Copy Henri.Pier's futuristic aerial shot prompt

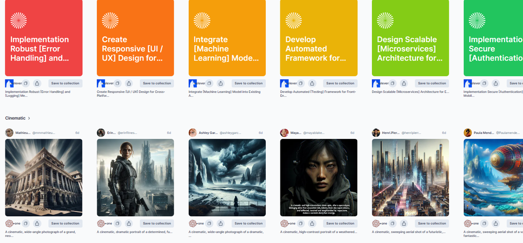(393, 223)
